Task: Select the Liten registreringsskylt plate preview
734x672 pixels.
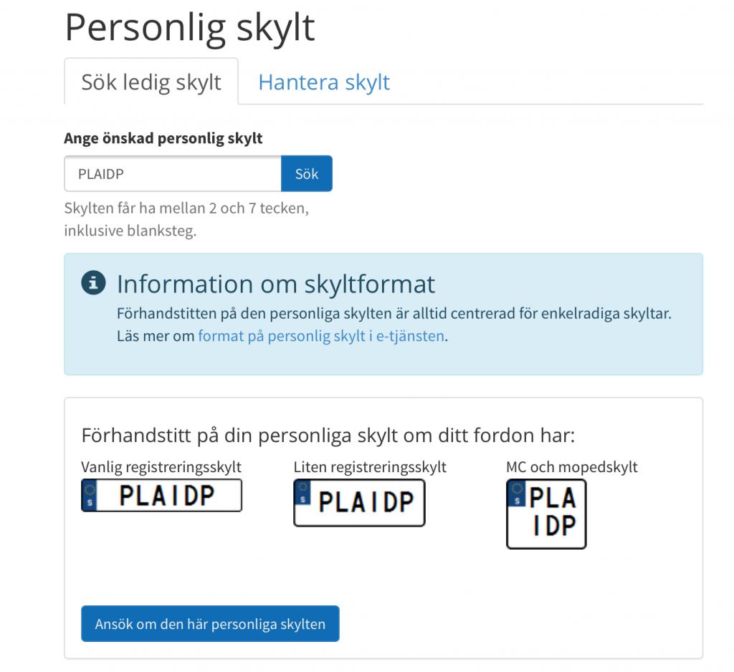Action: pyautogui.click(x=360, y=503)
